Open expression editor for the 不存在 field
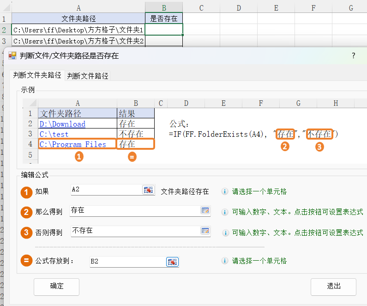The image size is (367, 306). [x=205, y=231]
